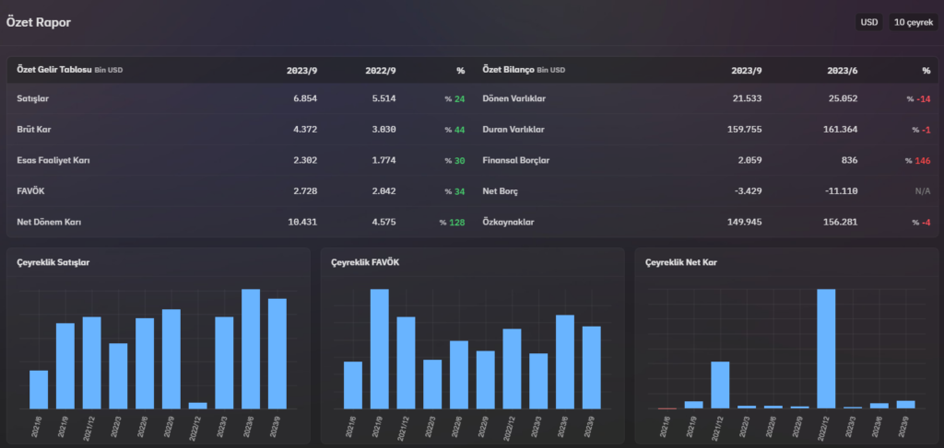The width and height of the screenshot is (944, 448).
Task: Click the N/A value in Net Borç row
Action: [x=923, y=191]
